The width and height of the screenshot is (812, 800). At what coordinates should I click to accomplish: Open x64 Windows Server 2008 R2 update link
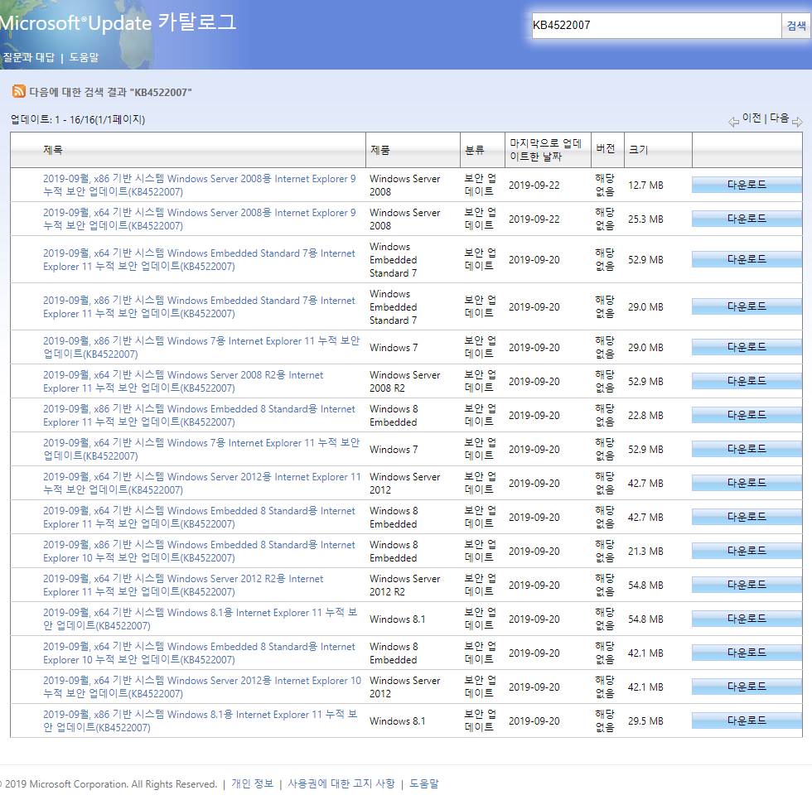[183, 381]
